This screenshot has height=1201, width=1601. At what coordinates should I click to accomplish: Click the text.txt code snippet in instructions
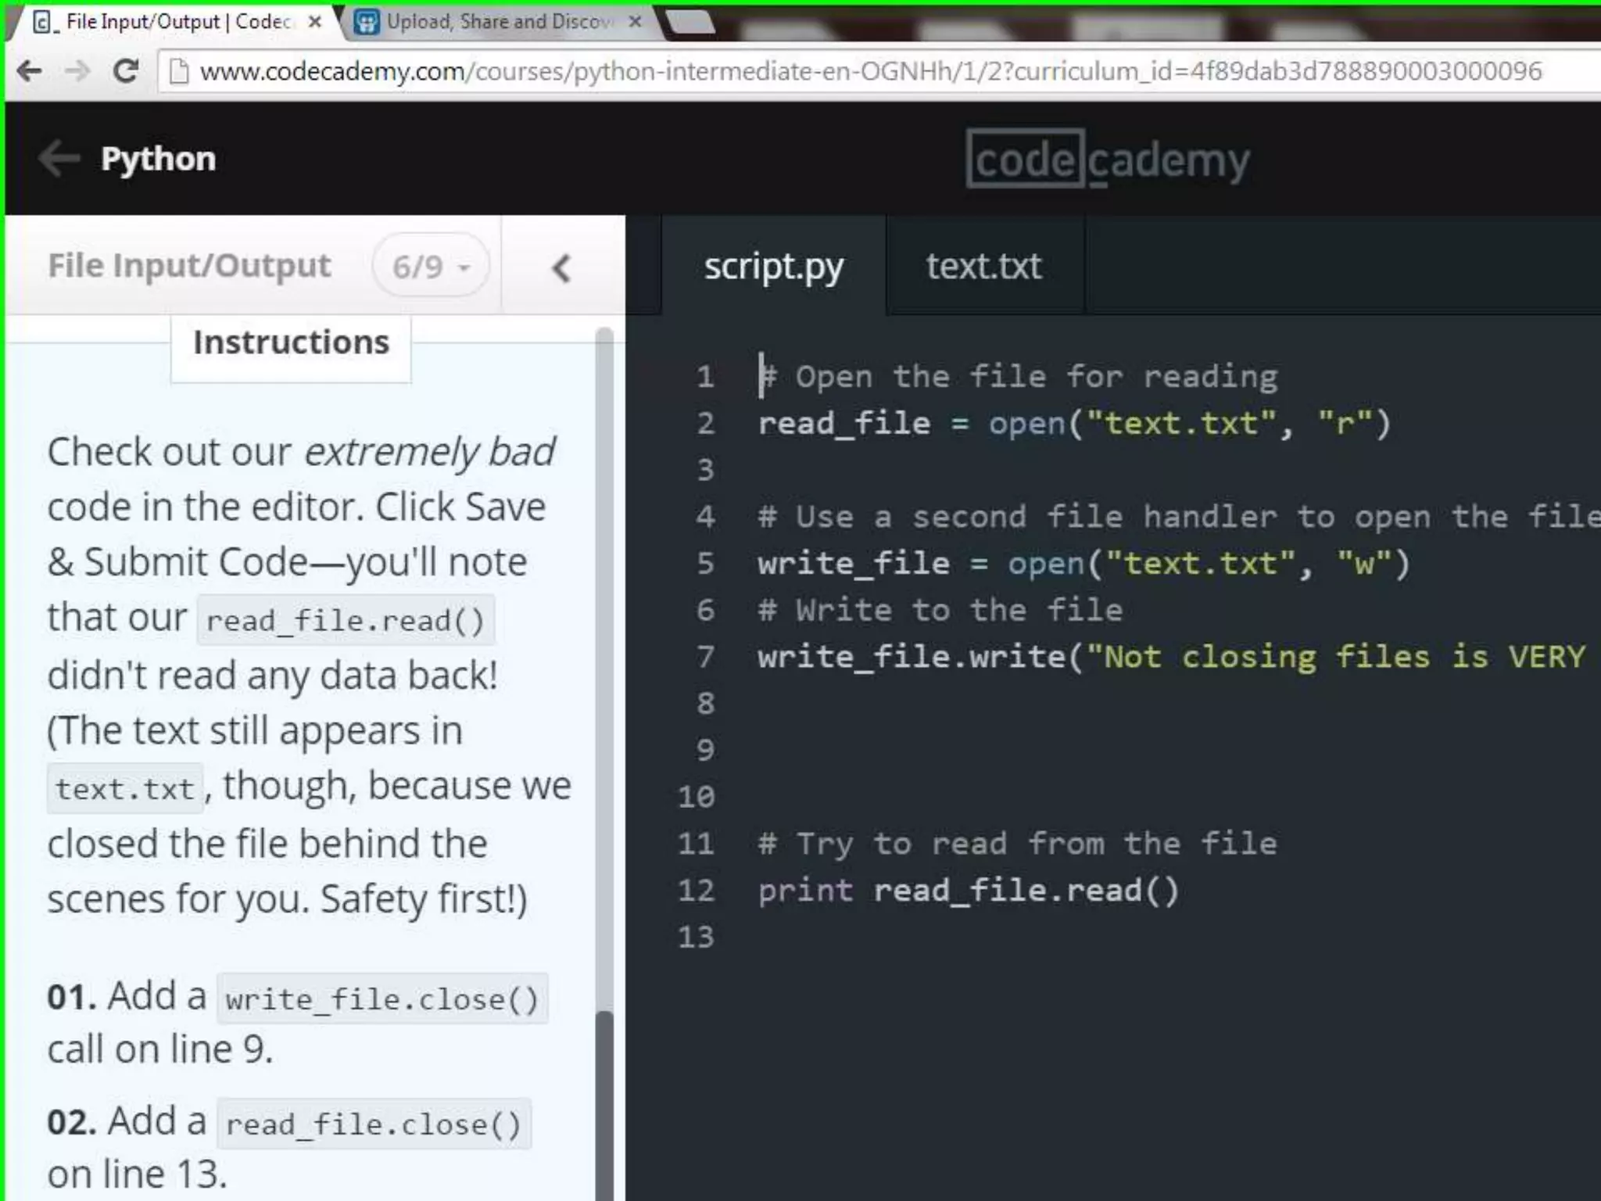point(125,788)
